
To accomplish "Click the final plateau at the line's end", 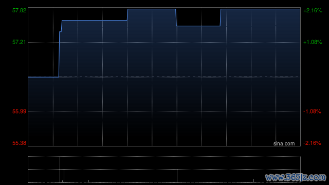I will click(260, 9).
